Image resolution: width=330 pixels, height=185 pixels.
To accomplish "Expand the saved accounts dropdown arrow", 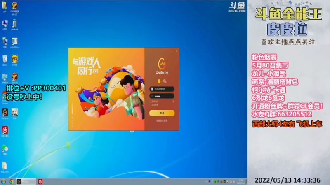I will click(172, 89).
